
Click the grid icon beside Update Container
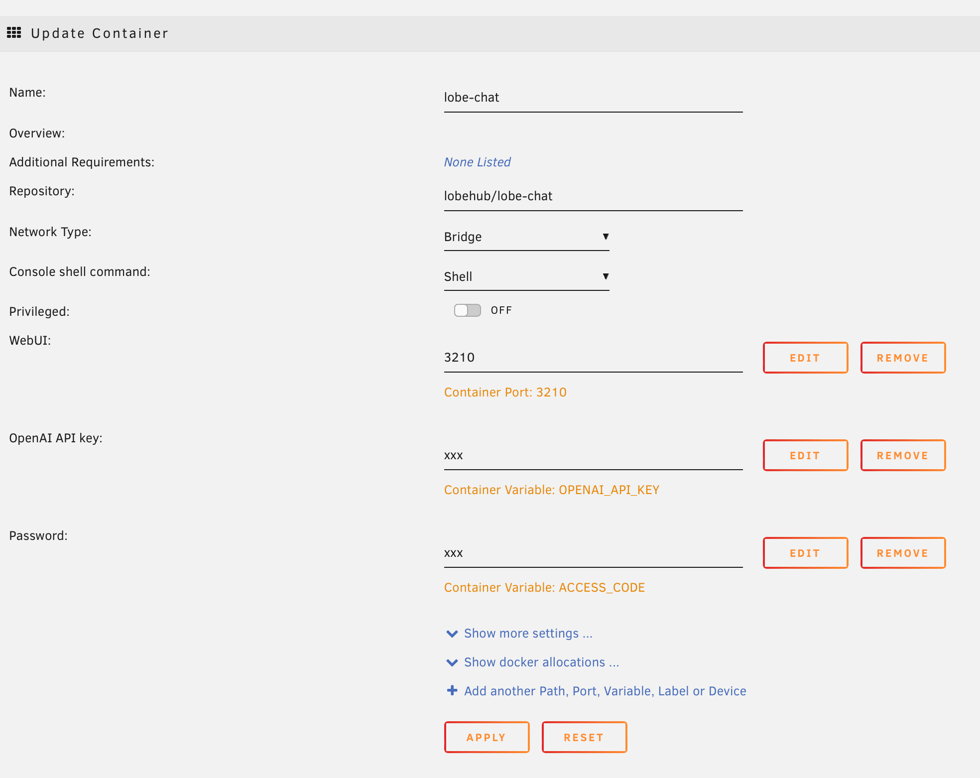14,33
